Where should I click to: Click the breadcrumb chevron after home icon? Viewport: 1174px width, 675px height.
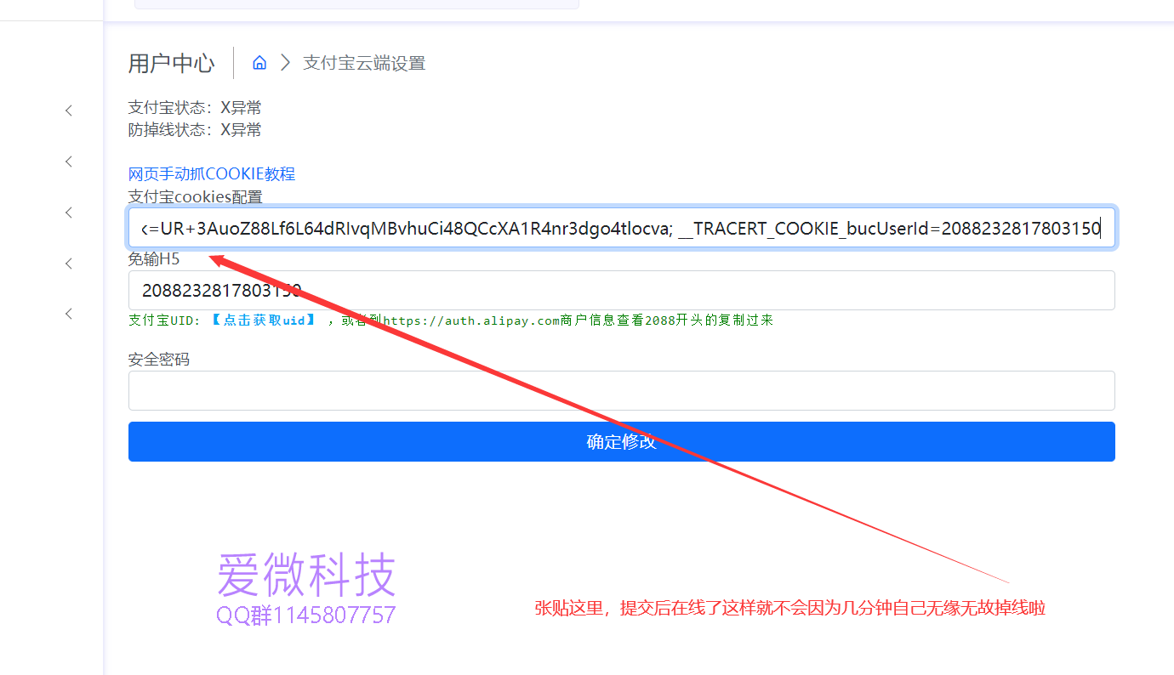click(286, 63)
